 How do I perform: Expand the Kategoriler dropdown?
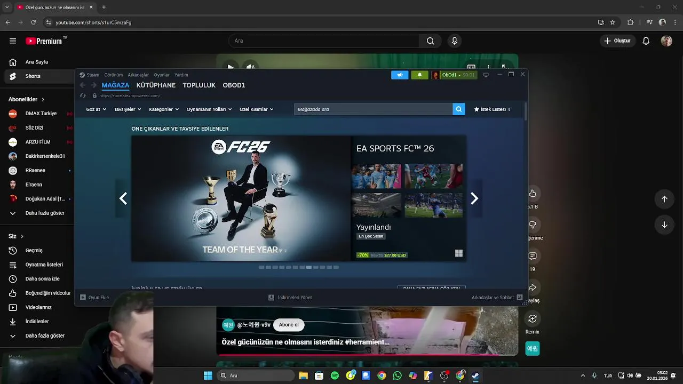point(164,109)
